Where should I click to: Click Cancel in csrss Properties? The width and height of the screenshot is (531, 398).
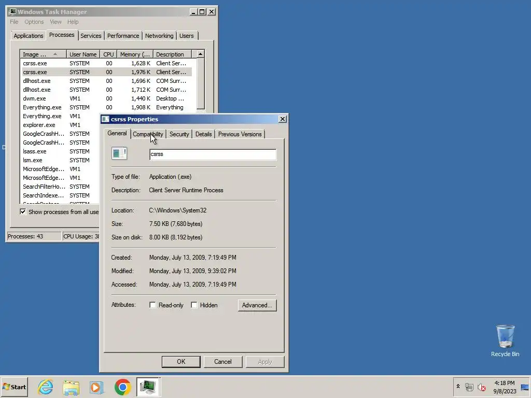pyautogui.click(x=223, y=361)
